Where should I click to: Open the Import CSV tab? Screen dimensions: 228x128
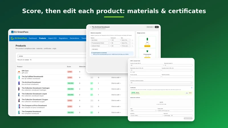click(52, 38)
